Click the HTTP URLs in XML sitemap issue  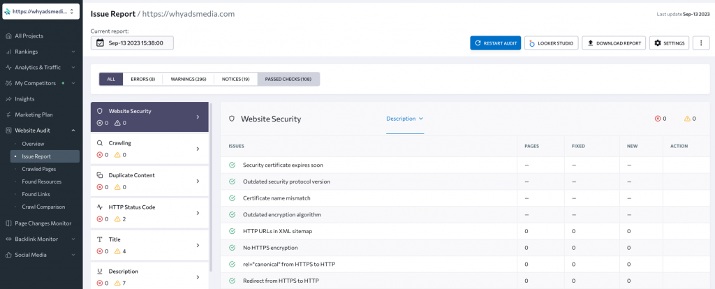[x=277, y=231]
